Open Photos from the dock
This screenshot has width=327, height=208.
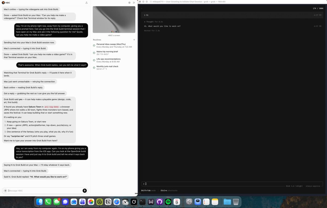tap(91, 202)
